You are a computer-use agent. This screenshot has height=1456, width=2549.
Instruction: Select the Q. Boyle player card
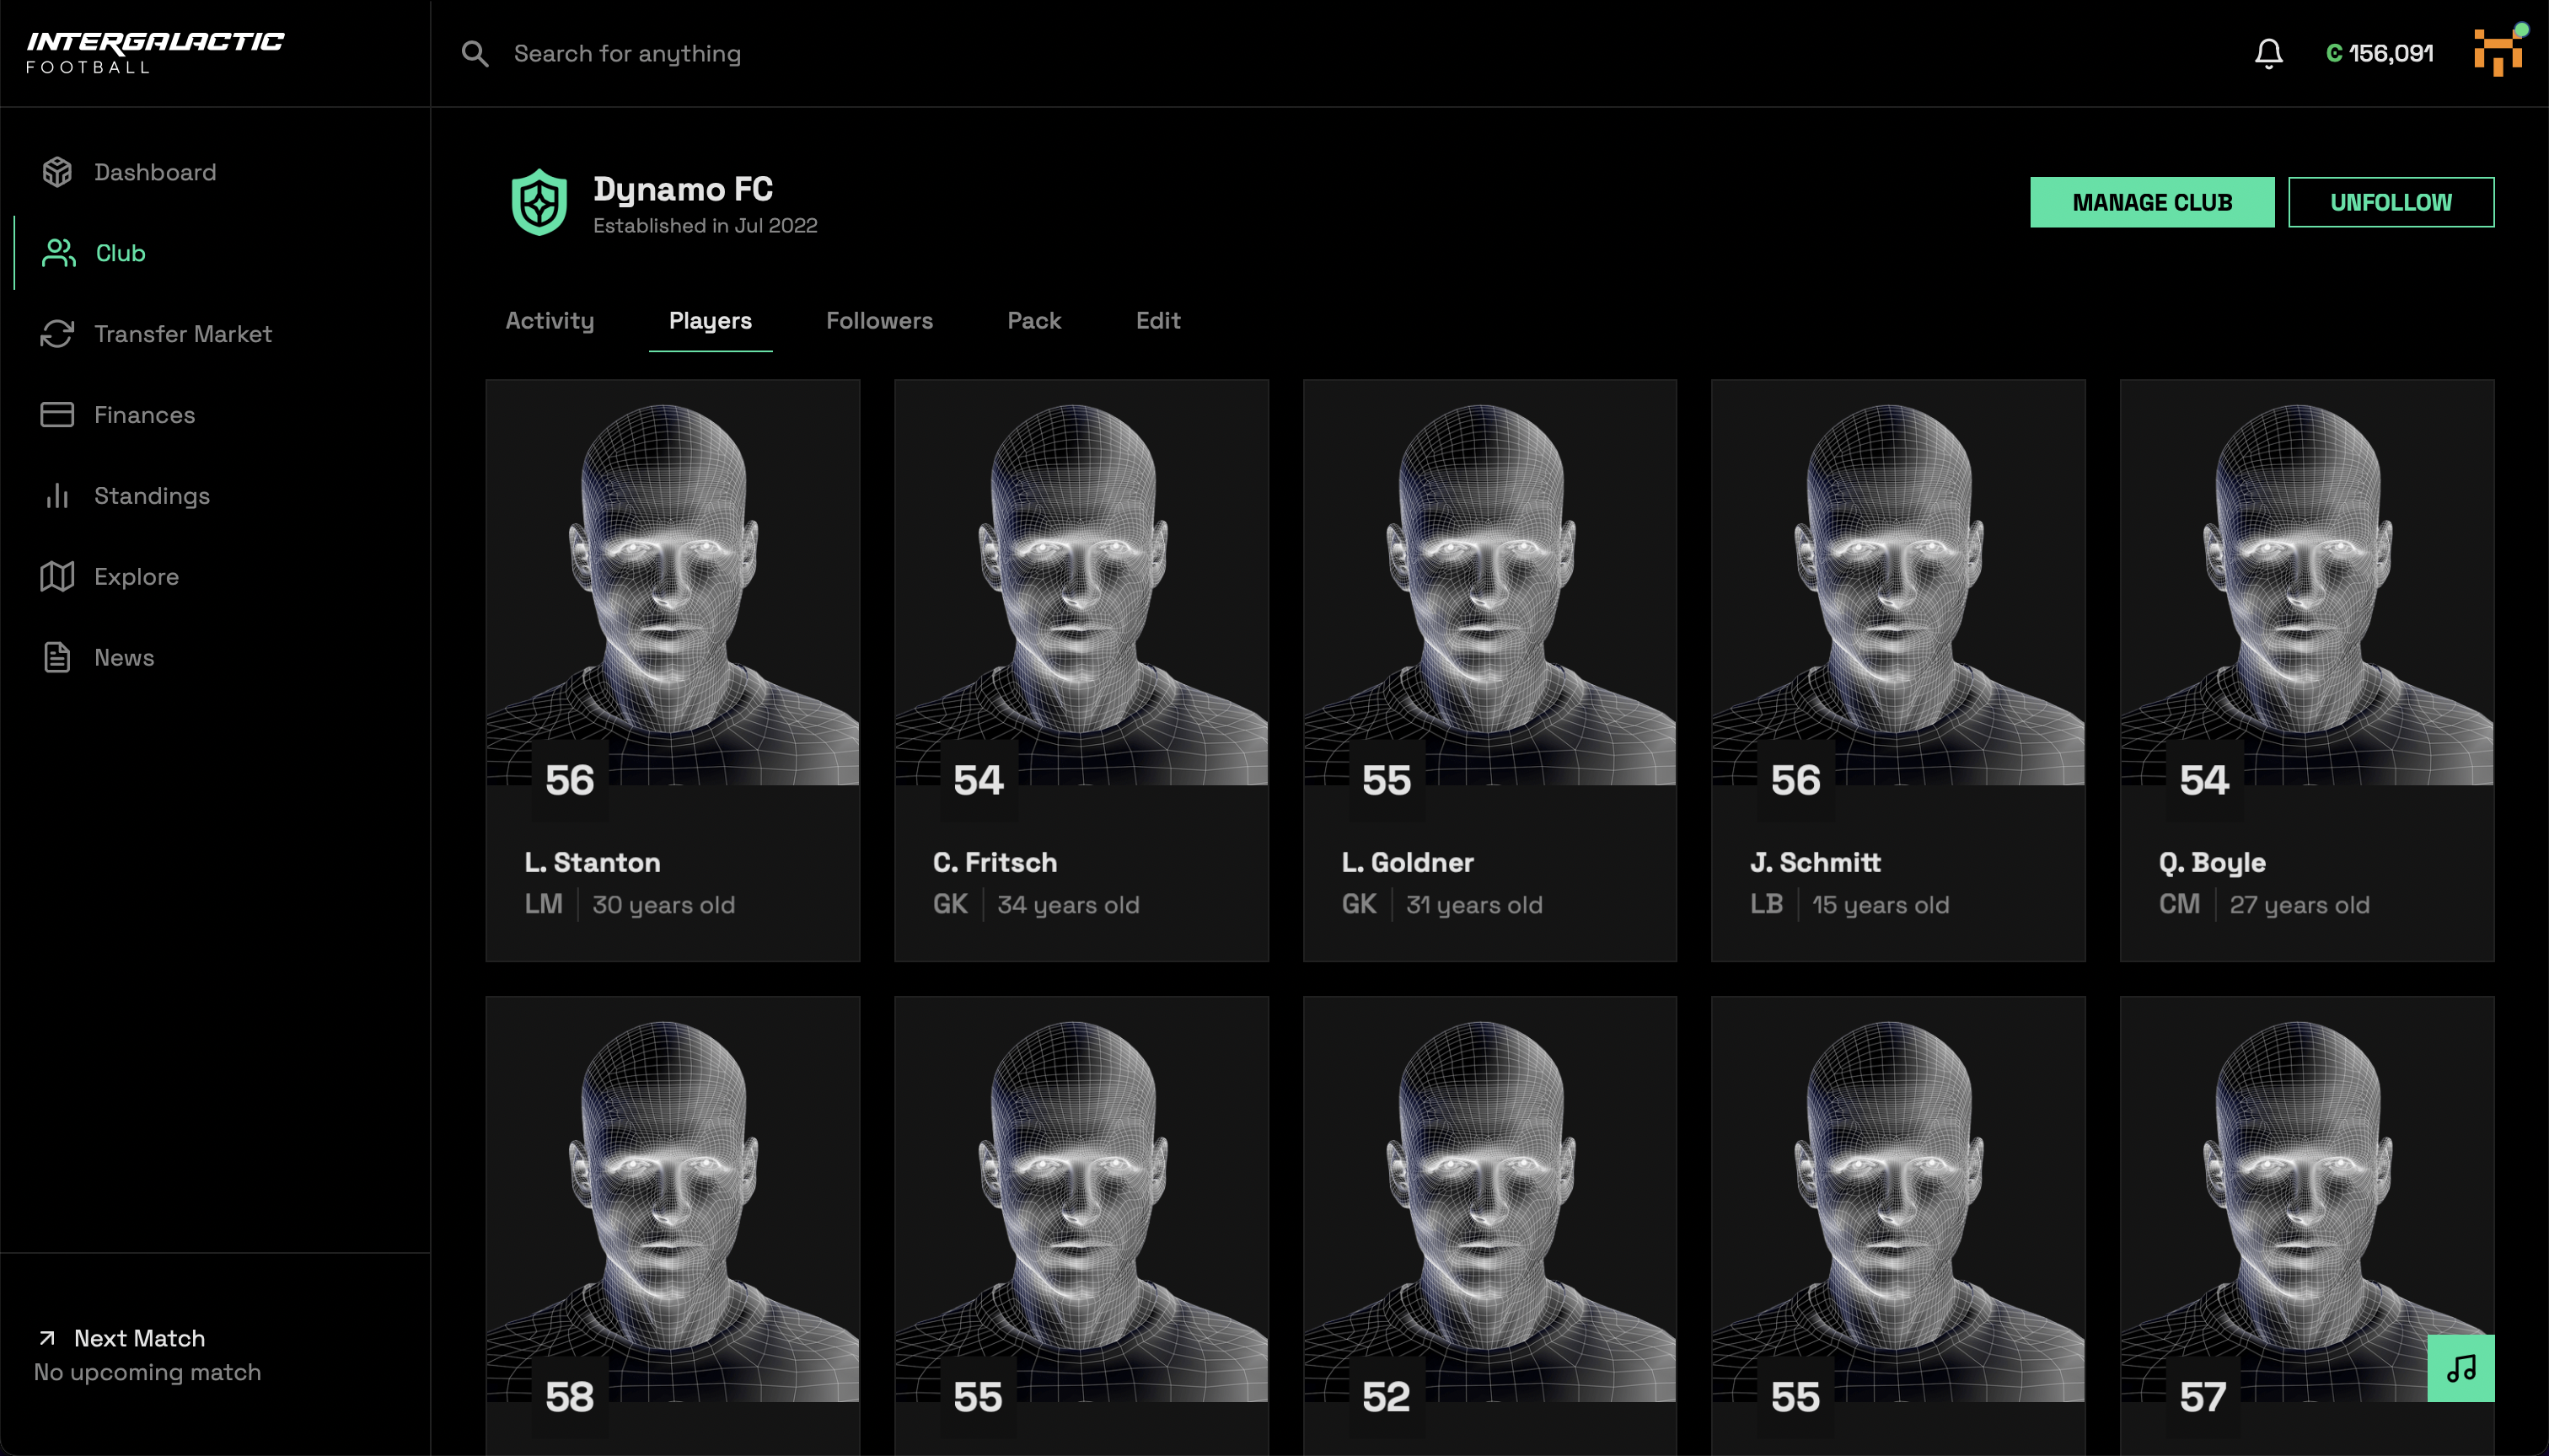(x=2306, y=670)
